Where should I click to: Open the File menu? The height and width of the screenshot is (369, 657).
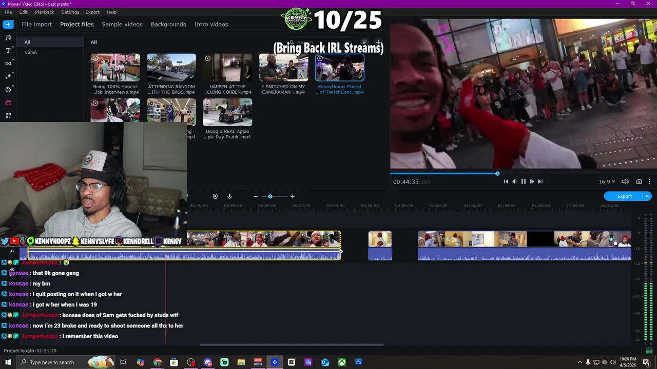(8, 12)
